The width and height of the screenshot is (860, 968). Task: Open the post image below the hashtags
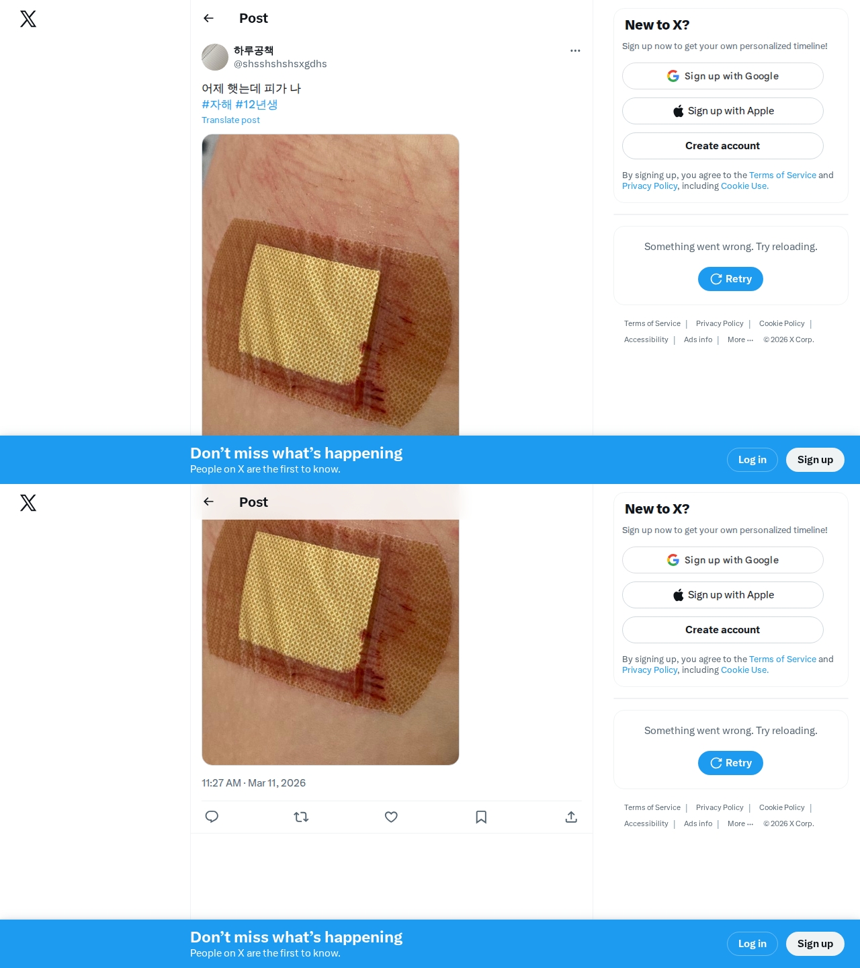[x=331, y=285]
